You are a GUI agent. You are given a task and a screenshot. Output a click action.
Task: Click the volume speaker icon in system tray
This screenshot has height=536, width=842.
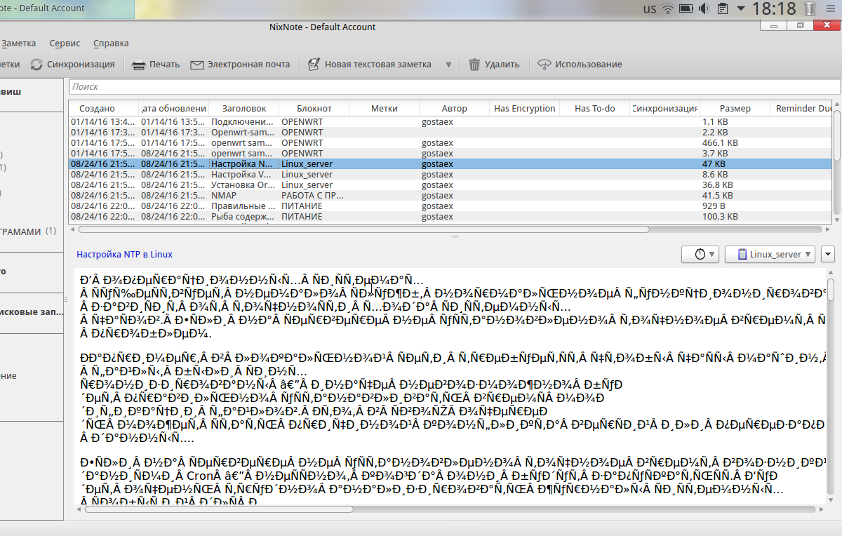704,9
